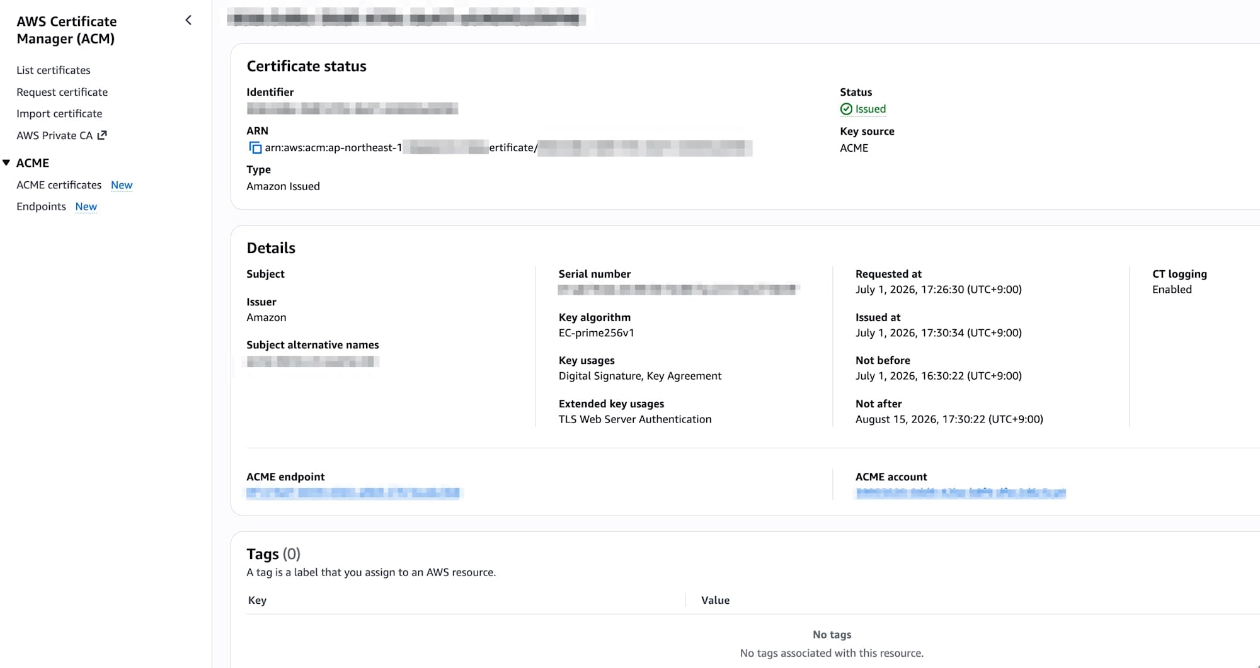This screenshot has height=668, width=1260.
Task: Select TLS Web Server Authentication text
Action: 634,419
